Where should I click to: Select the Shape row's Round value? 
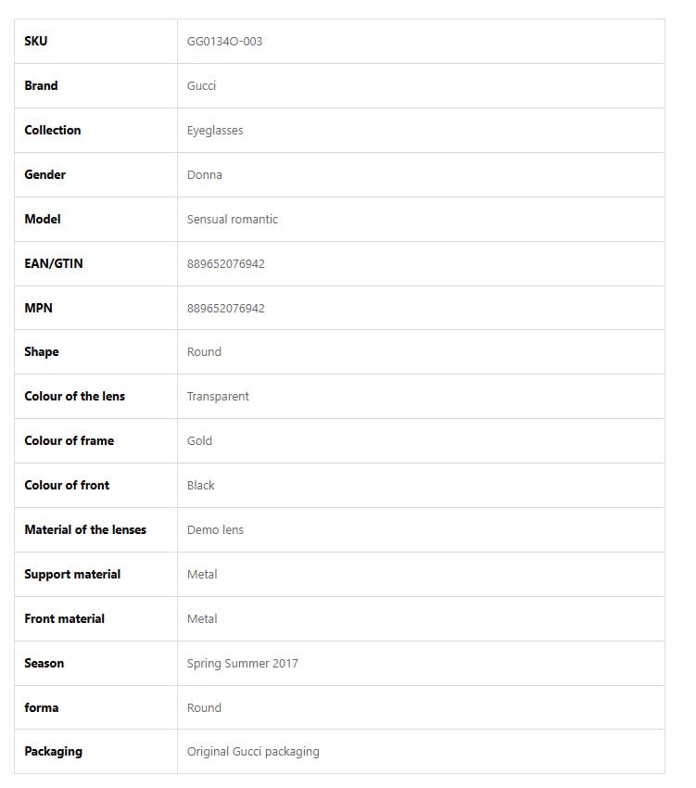point(204,352)
